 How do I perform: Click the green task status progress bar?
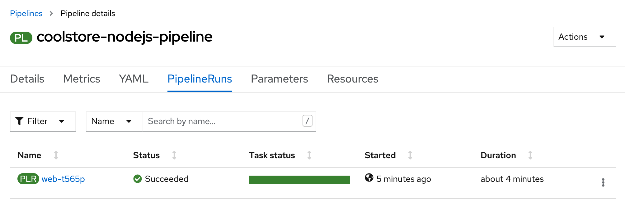(299, 180)
